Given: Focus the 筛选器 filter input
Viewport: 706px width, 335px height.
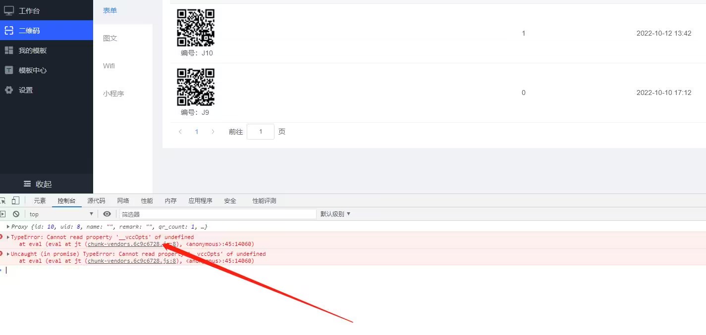Looking at the screenshot, I should tap(217, 214).
